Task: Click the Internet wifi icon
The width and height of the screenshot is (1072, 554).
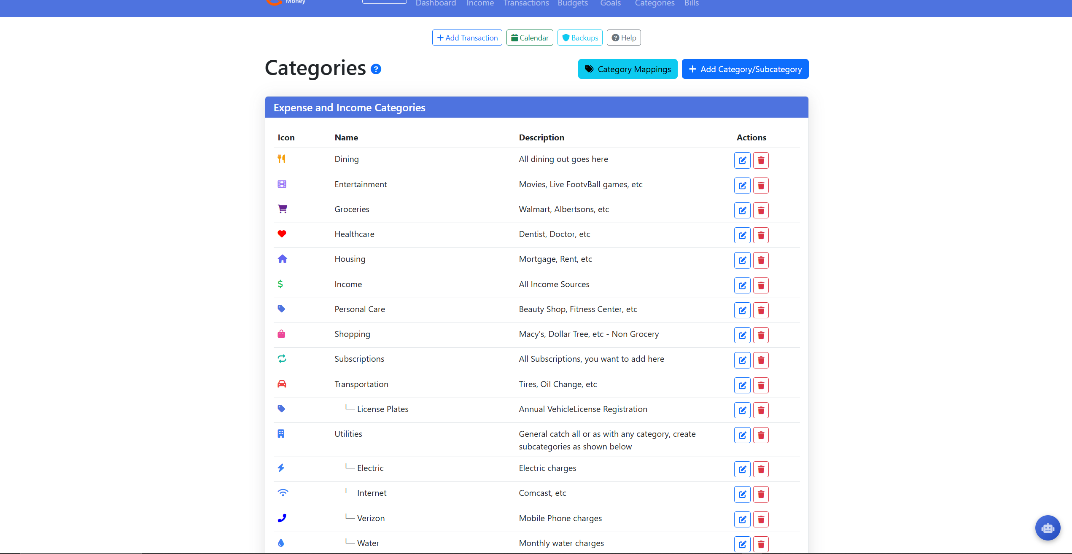Action: tap(282, 492)
